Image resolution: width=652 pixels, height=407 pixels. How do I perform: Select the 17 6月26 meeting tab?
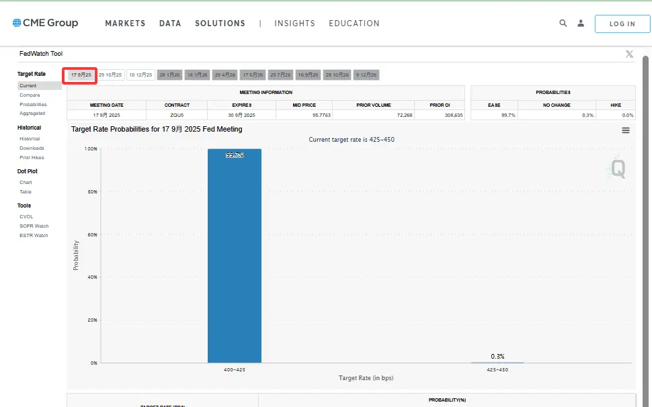[253, 75]
